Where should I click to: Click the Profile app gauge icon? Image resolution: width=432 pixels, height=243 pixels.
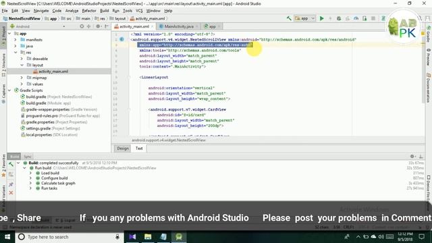(x=356, y=18)
